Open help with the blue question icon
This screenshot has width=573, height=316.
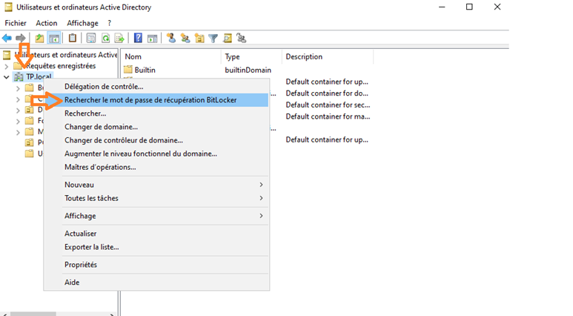[x=138, y=38]
